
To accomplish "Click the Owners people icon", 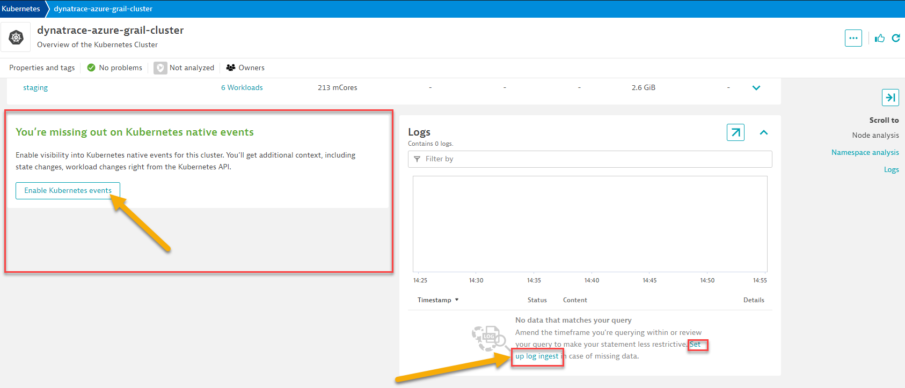I will (x=231, y=68).
